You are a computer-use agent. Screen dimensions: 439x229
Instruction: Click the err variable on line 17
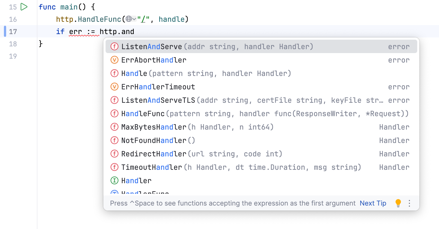[x=75, y=32]
